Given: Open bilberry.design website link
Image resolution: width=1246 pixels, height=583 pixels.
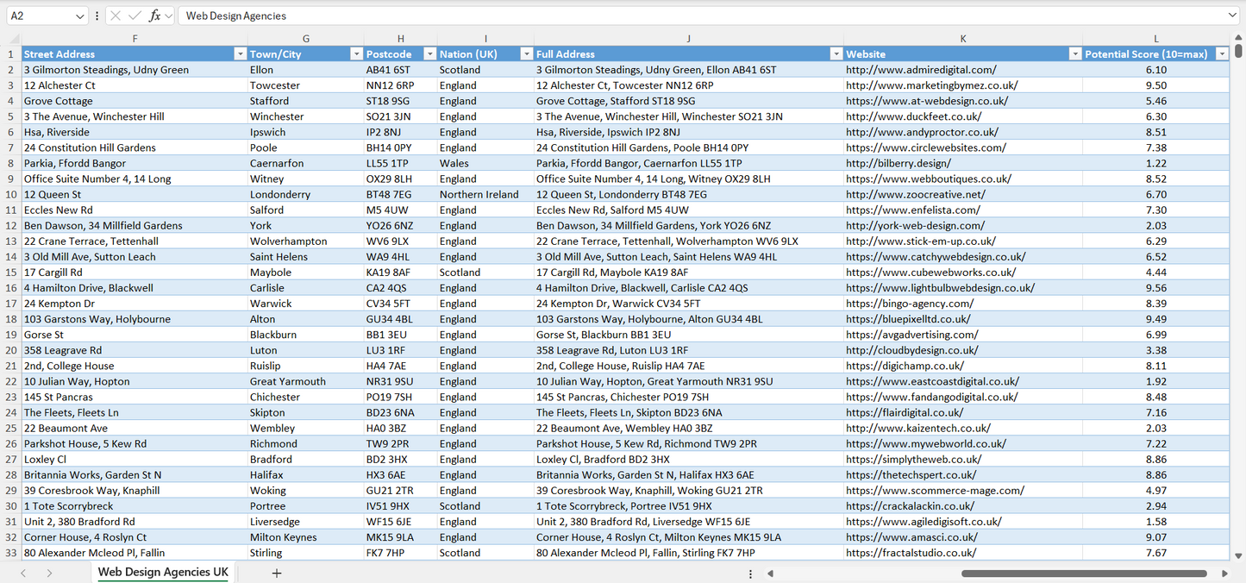Looking at the screenshot, I should click(898, 163).
